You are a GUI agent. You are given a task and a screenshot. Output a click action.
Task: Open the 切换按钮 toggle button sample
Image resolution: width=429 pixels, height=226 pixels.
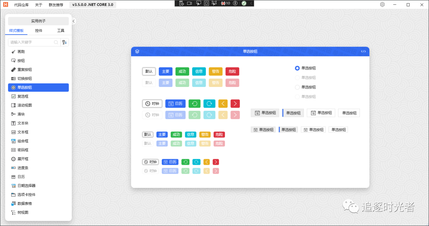pos(38,79)
